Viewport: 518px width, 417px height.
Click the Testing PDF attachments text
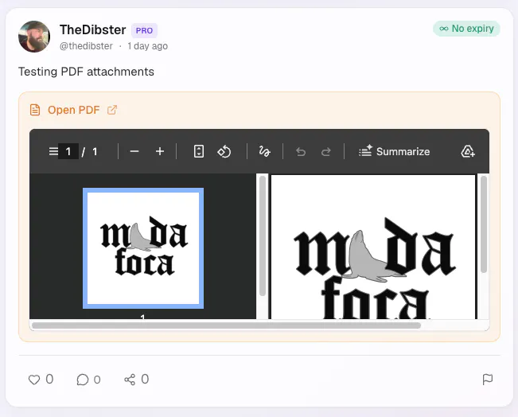coord(86,72)
